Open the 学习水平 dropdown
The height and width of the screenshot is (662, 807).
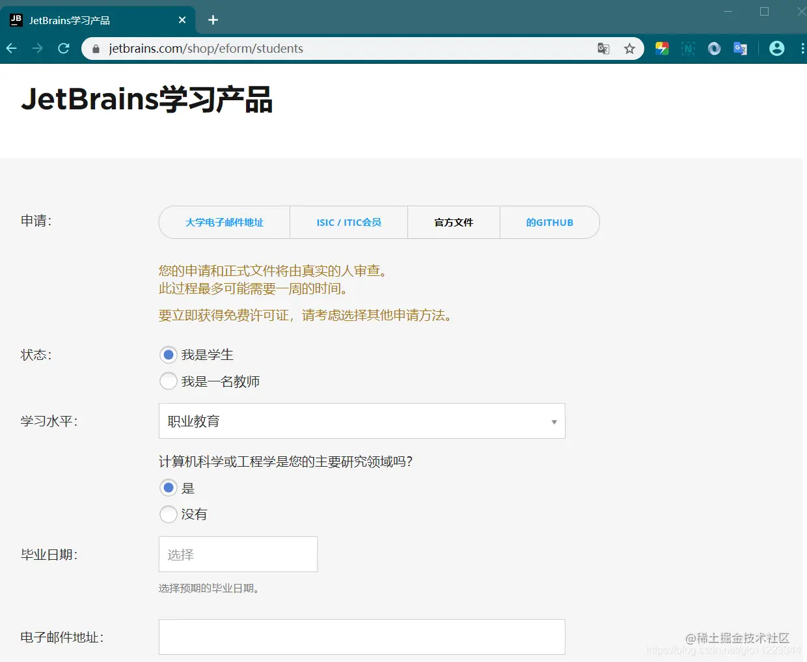pyautogui.click(x=362, y=421)
